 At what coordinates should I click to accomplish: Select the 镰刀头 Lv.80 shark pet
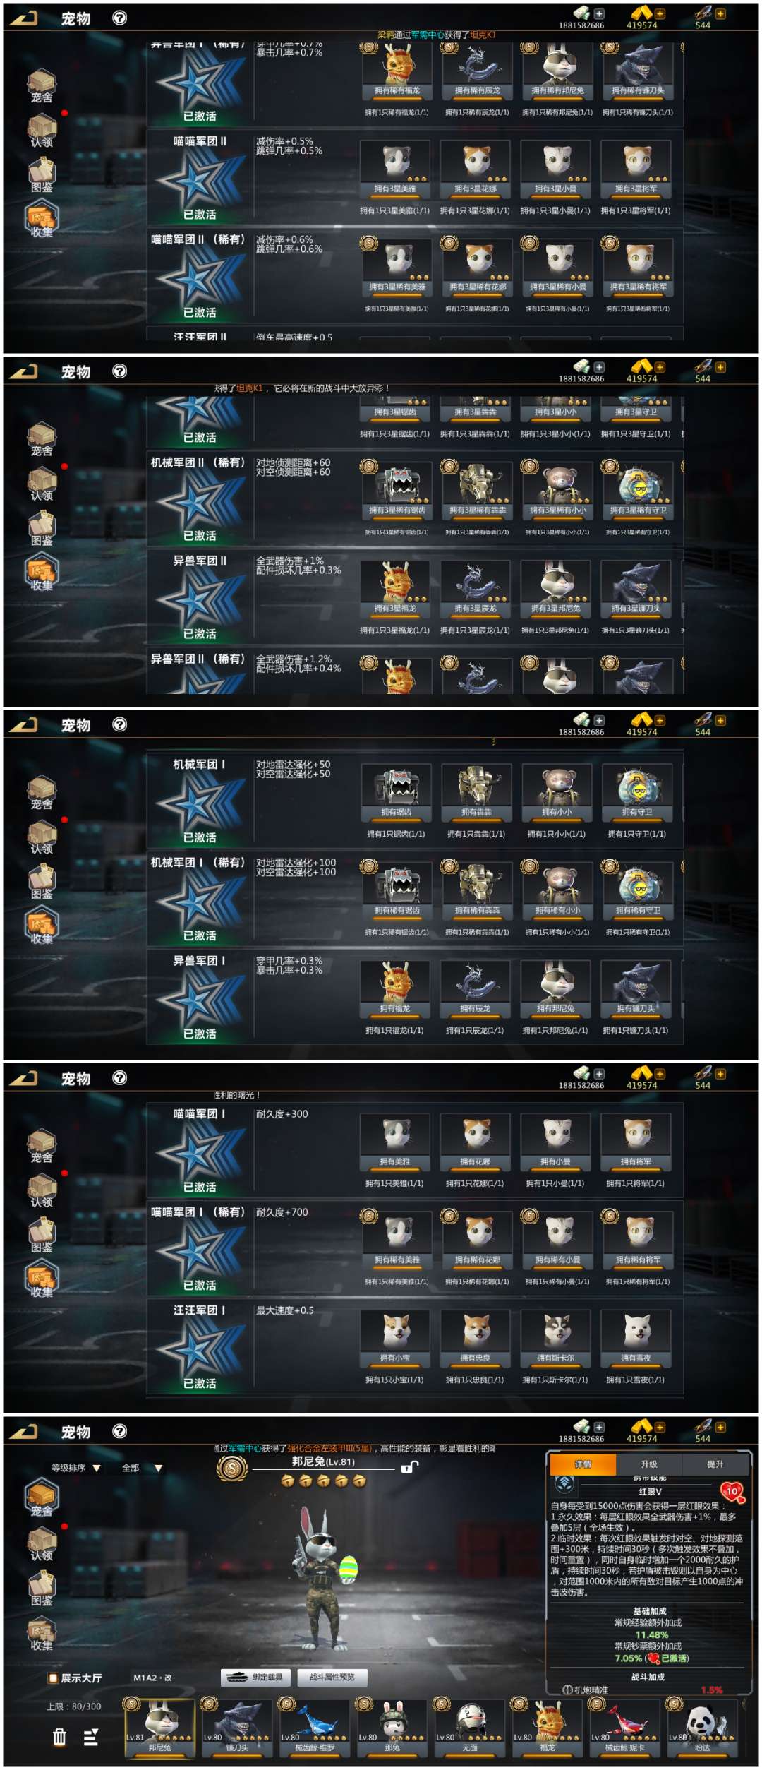(x=237, y=1727)
